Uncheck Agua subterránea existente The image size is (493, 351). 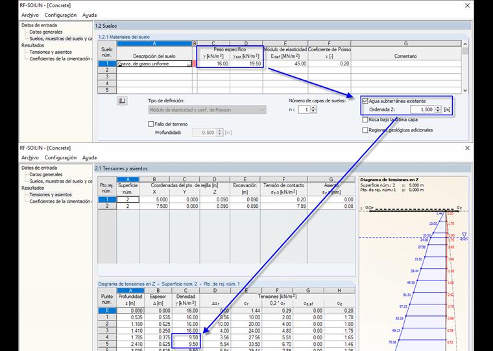click(365, 101)
